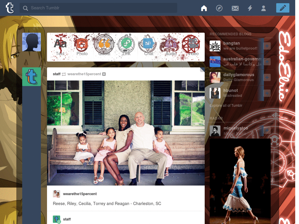This screenshot has height=224, width=299.
Task: Open the Tumblr logo home link
Action: pyautogui.click(x=10, y=8)
